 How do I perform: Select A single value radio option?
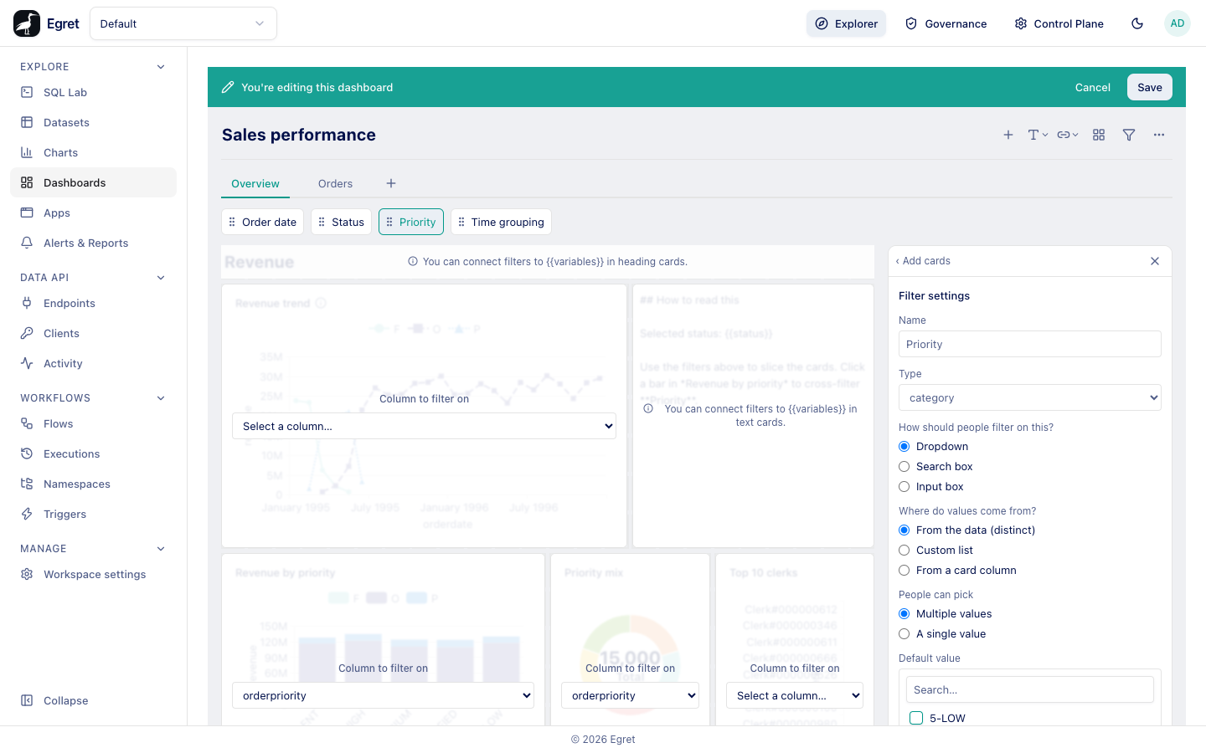(x=904, y=634)
